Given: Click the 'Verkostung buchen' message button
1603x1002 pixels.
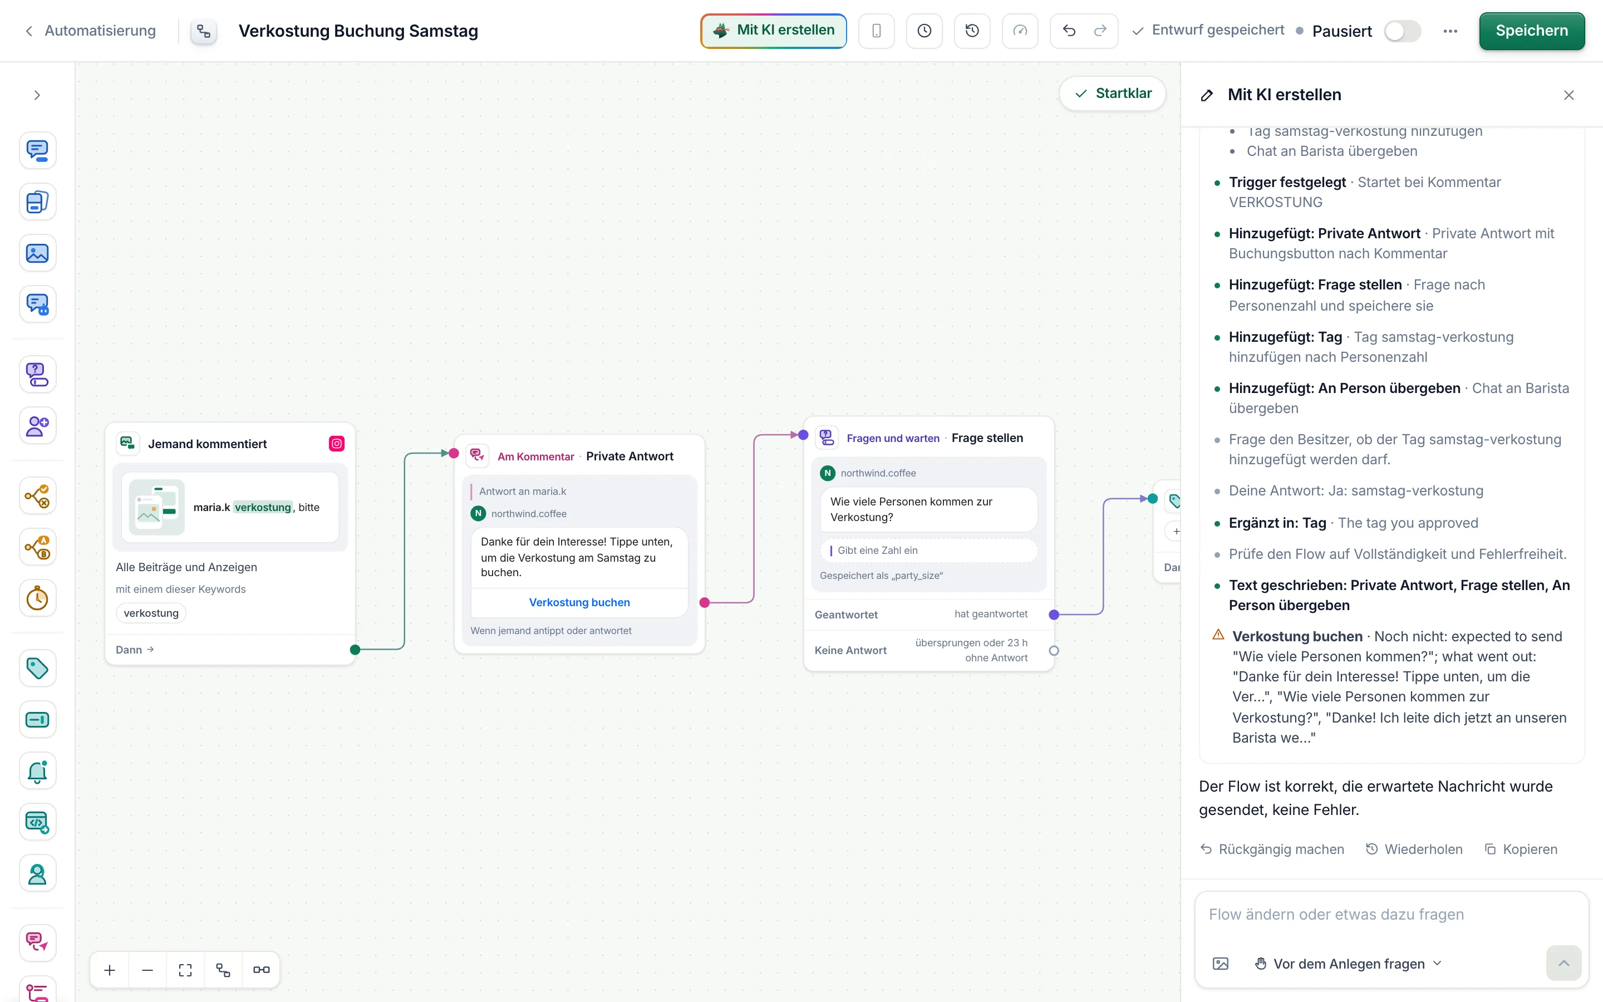Looking at the screenshot, I should click(x=579, y=602).
